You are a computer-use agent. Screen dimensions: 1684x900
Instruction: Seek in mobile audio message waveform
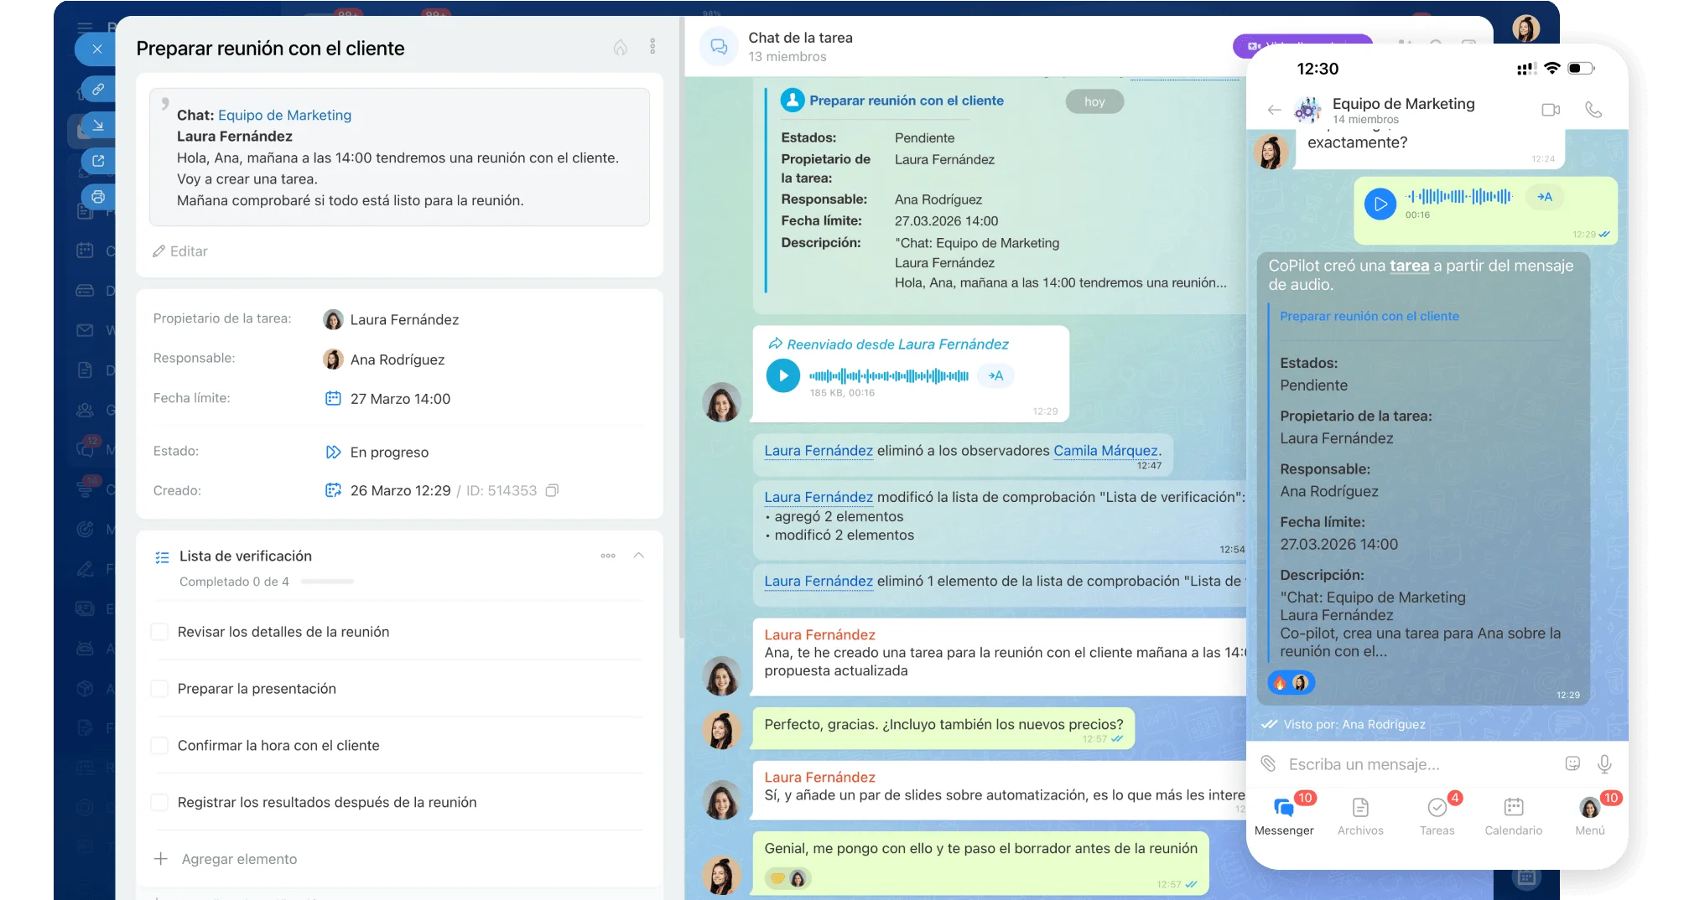click(x=1459, y=197)
